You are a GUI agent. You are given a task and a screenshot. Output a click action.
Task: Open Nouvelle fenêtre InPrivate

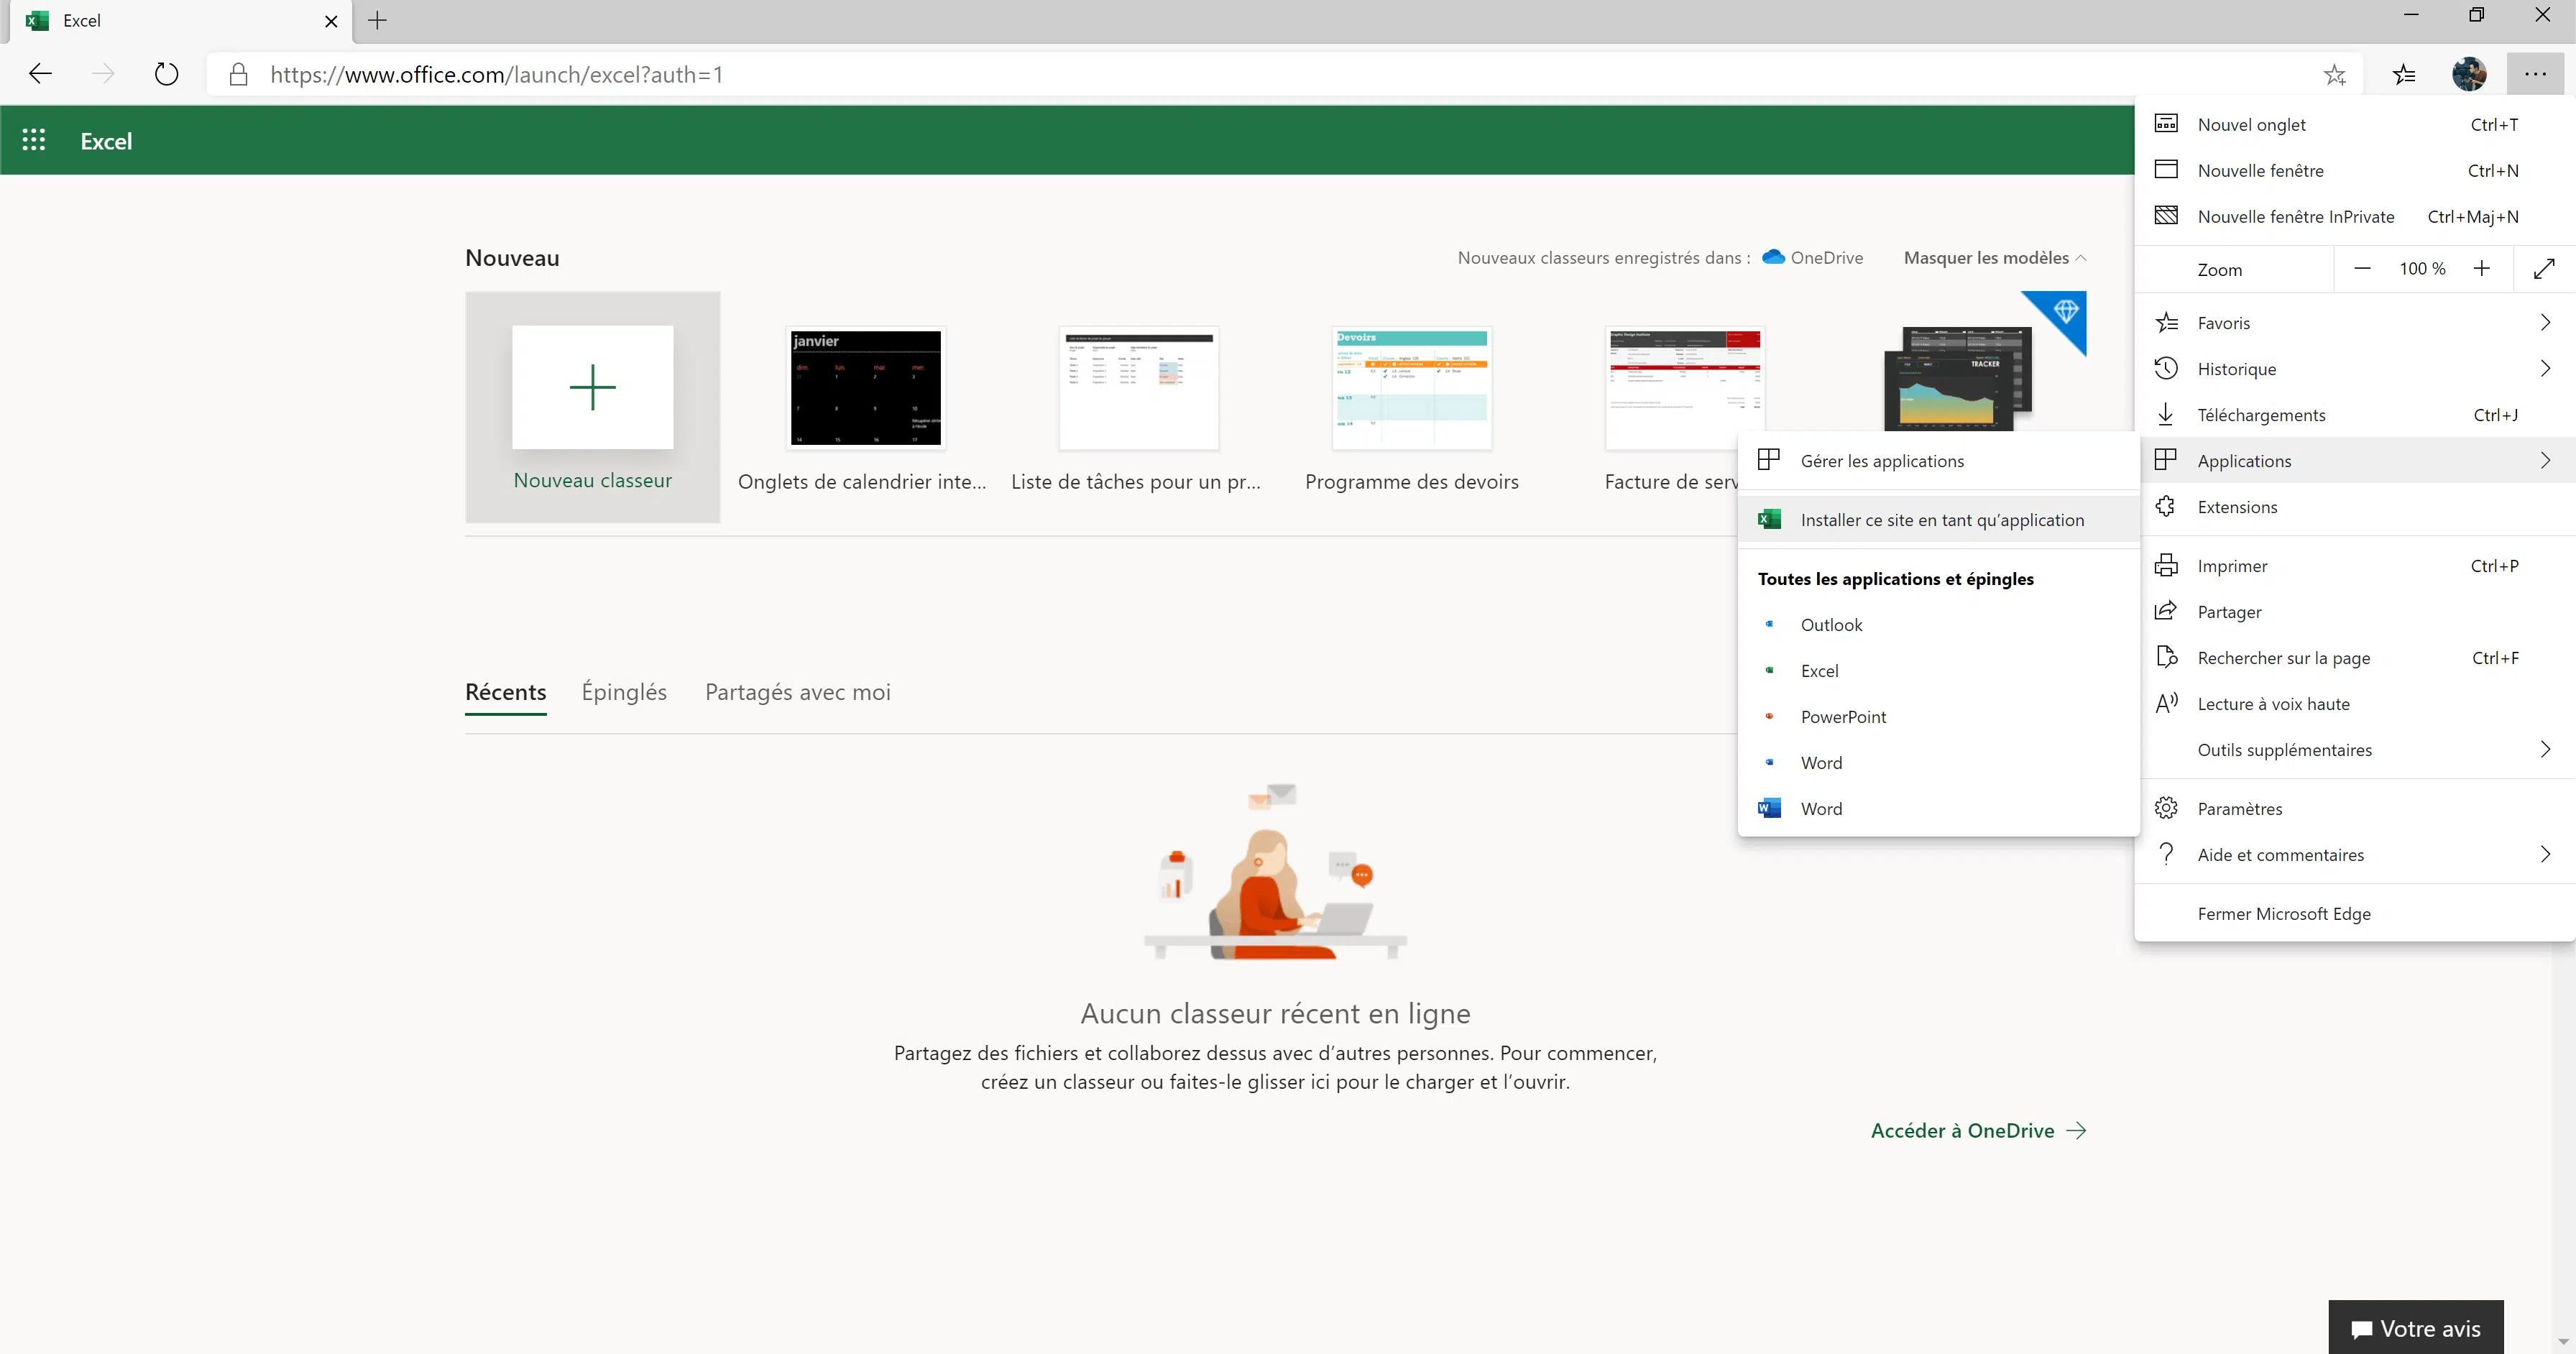tap(2355, 216)
